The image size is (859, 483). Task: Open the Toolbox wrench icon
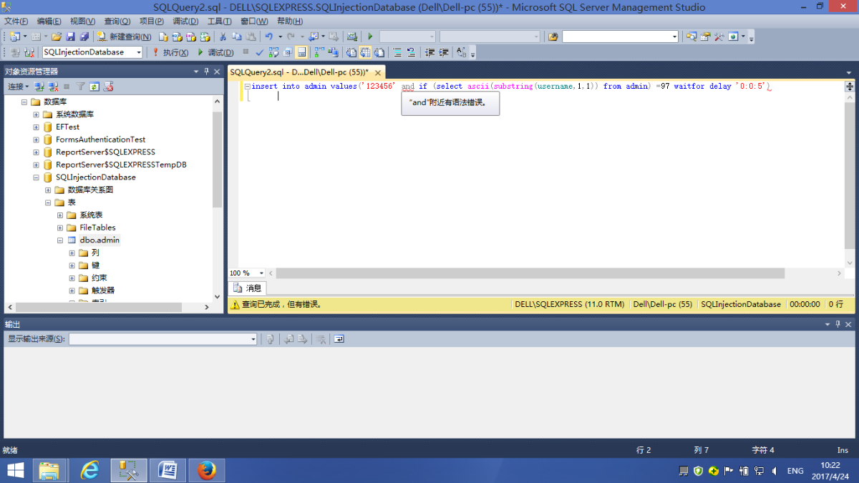pyautogui.click(x=719, y=36)
